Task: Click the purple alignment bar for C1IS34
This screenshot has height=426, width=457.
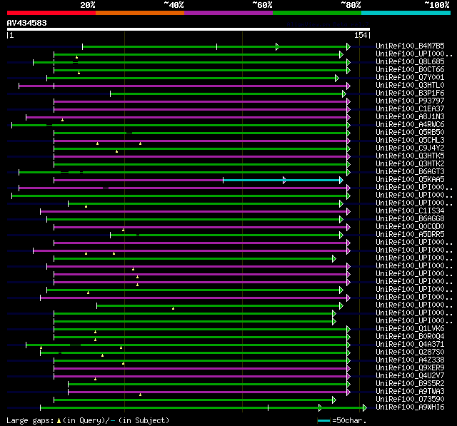Action: [x=194, y=212]
